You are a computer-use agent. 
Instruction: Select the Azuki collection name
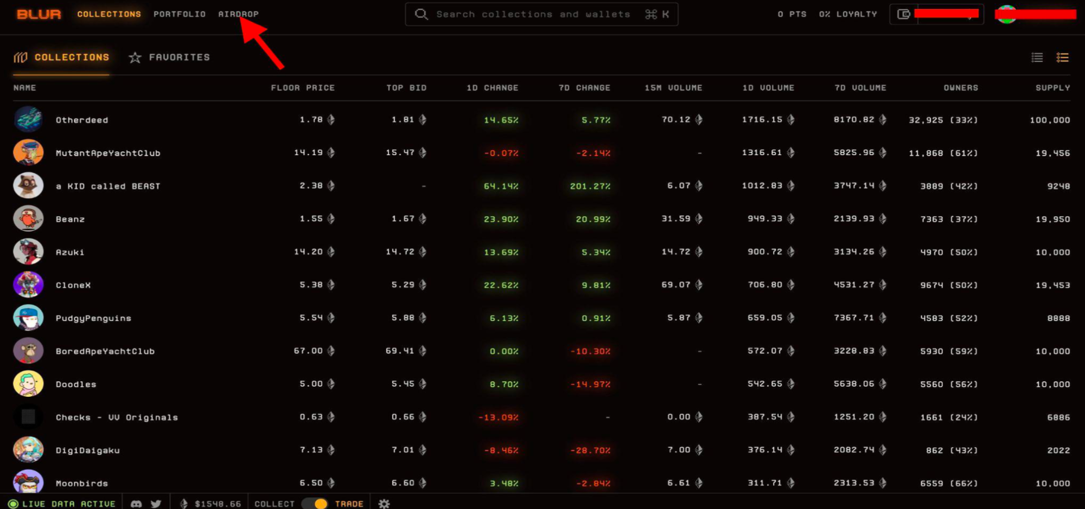pyautogui.click(x=70, y=253)
